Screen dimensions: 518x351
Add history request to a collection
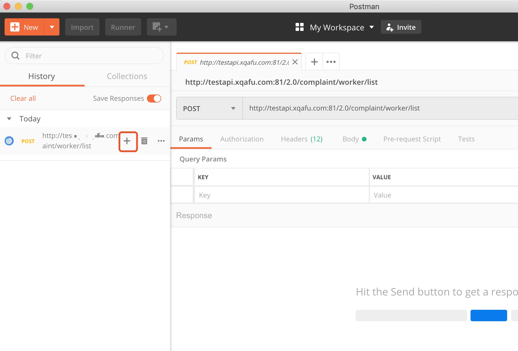point(127,141)
